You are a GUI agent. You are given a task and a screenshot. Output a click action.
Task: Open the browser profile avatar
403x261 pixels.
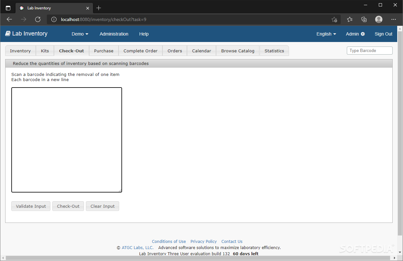[x=379, y=19]
